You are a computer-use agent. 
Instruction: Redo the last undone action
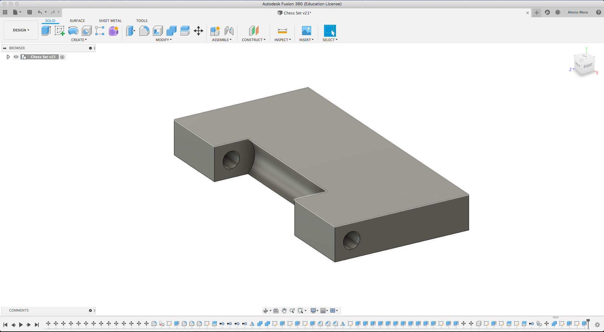click(x=53, y=12)
